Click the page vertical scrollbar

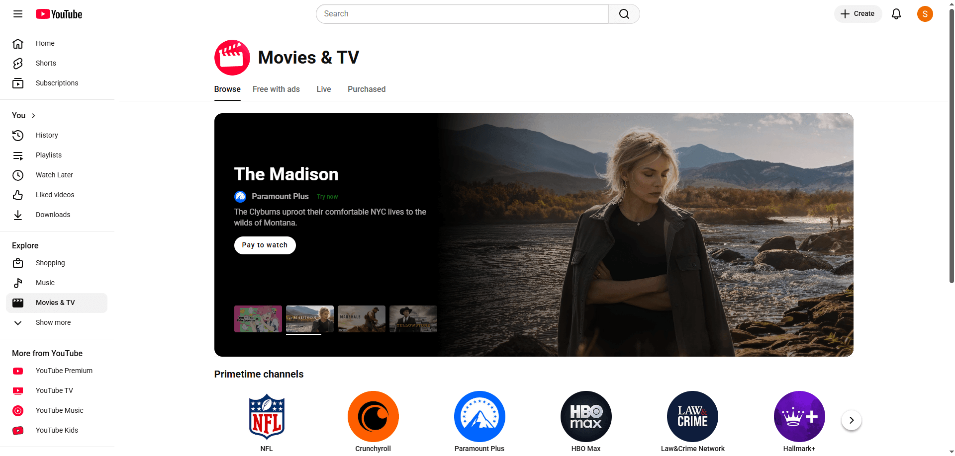click(x=952, y=147)
